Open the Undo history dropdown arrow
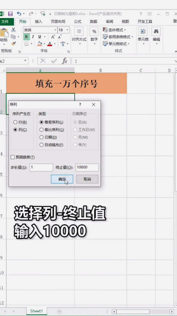This screenshot has width=177, height=316. tap(24, 14)
